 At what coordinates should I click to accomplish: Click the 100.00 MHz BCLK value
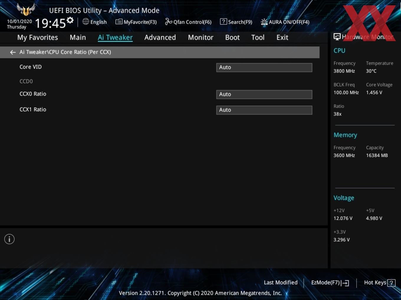click(x=346, y=92)
